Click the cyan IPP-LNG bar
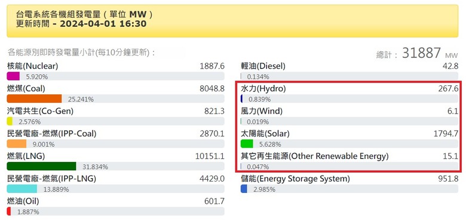Screen dimensions: 466x221 tap(22, 189)
